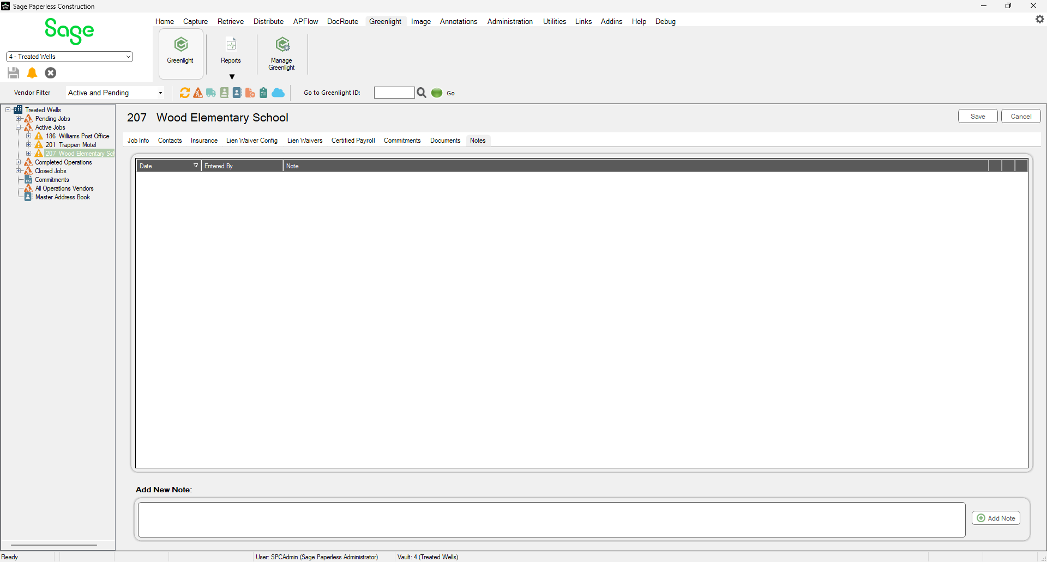Open the settings gear icon
1047x562 pixels.
[x=1040, y=19]
